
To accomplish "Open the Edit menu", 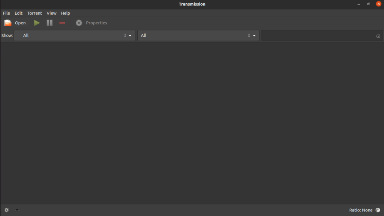I will pyautogui.click(x=18, y=13).
